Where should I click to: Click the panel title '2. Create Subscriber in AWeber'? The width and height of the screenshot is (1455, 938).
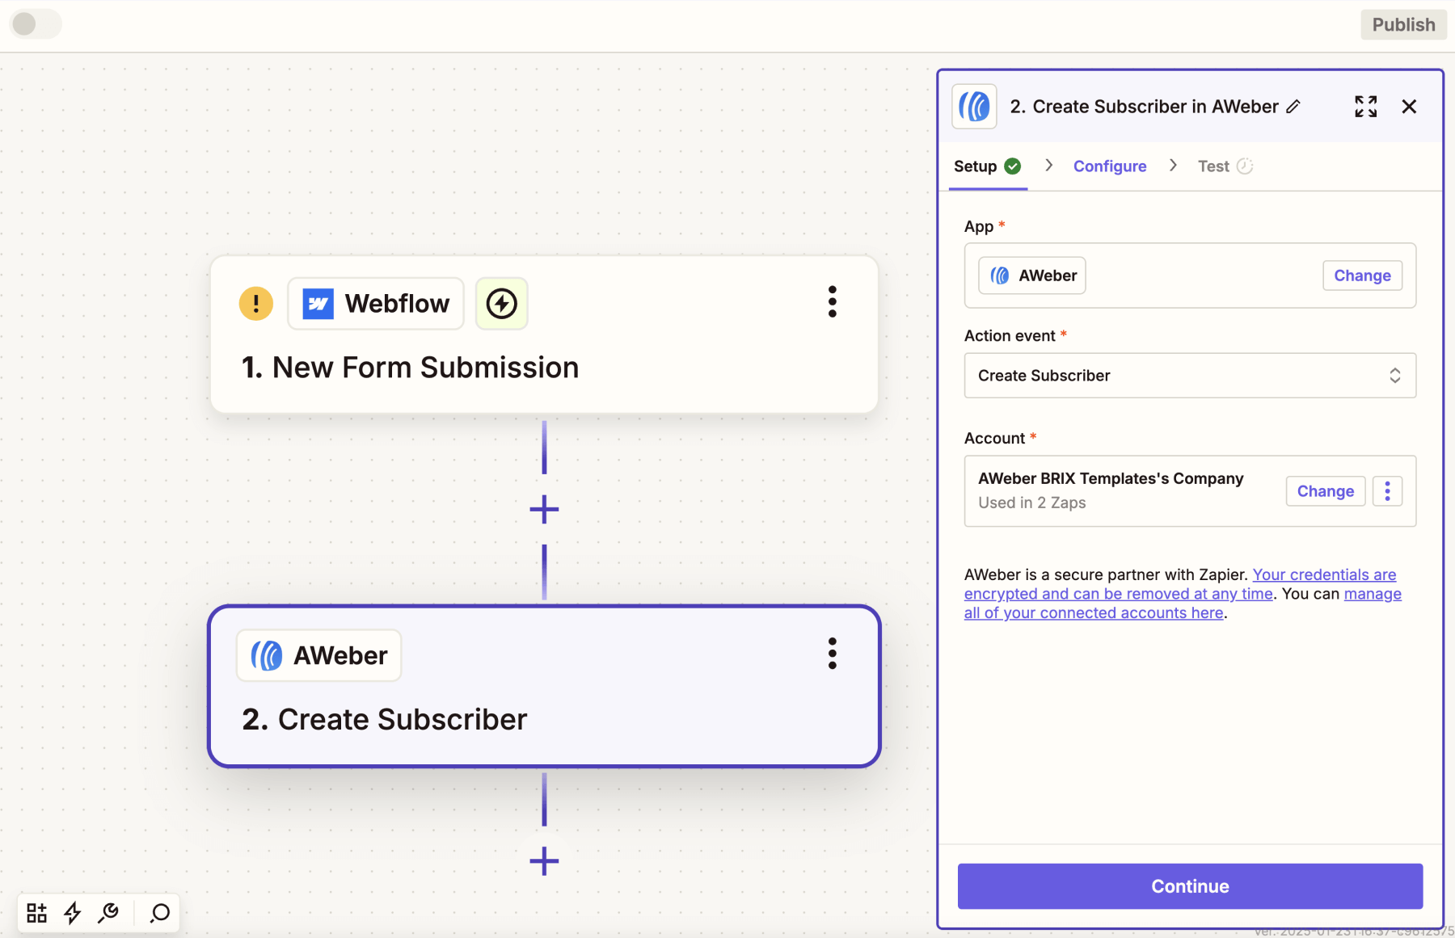[1144, 107]
